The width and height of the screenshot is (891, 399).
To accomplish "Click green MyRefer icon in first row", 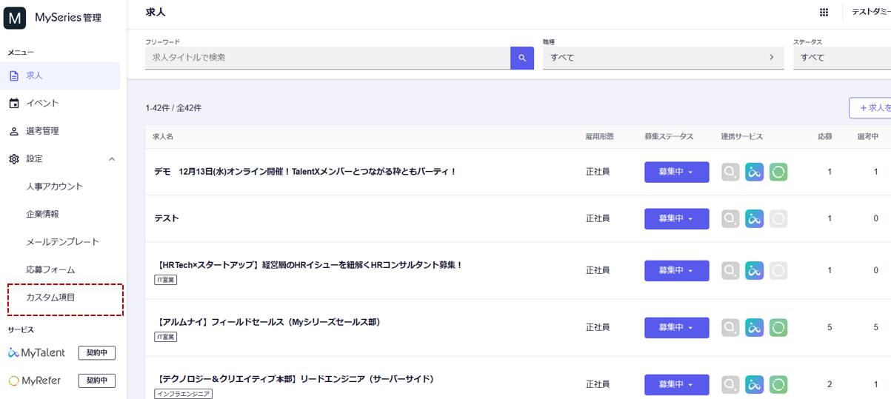I will pos(778,172).
